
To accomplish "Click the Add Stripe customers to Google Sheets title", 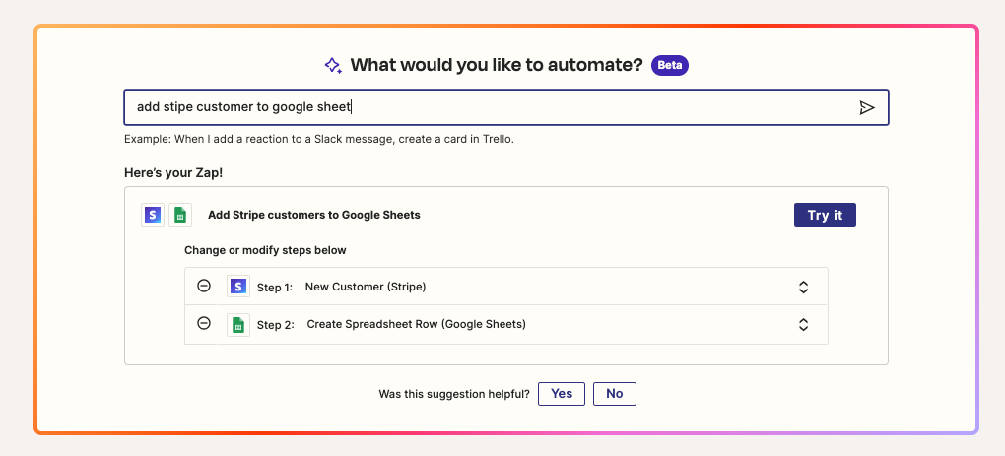I will [x=313, y=215].
